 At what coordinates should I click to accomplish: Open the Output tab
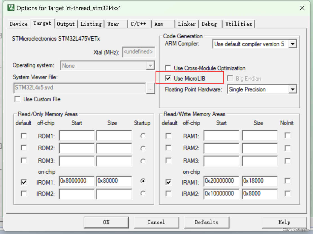(x=66, y=24)
